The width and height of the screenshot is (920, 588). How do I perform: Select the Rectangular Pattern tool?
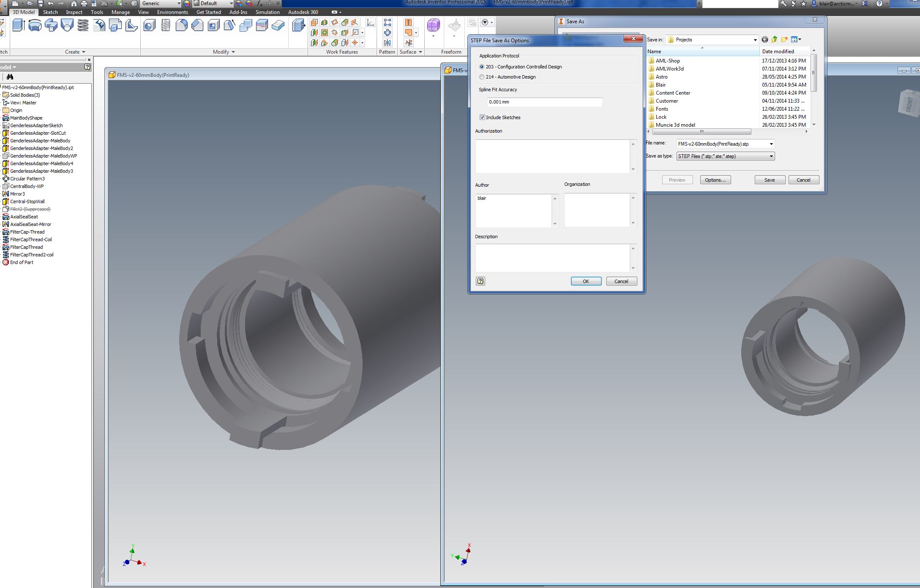[387, 22]
